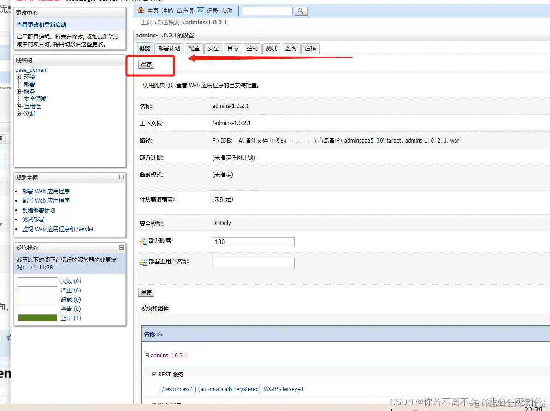This screenshot has width=550, height=411.
Task: Switch to the 部署计划 tab
Action: pyautogui.click(x=169, y=48)
